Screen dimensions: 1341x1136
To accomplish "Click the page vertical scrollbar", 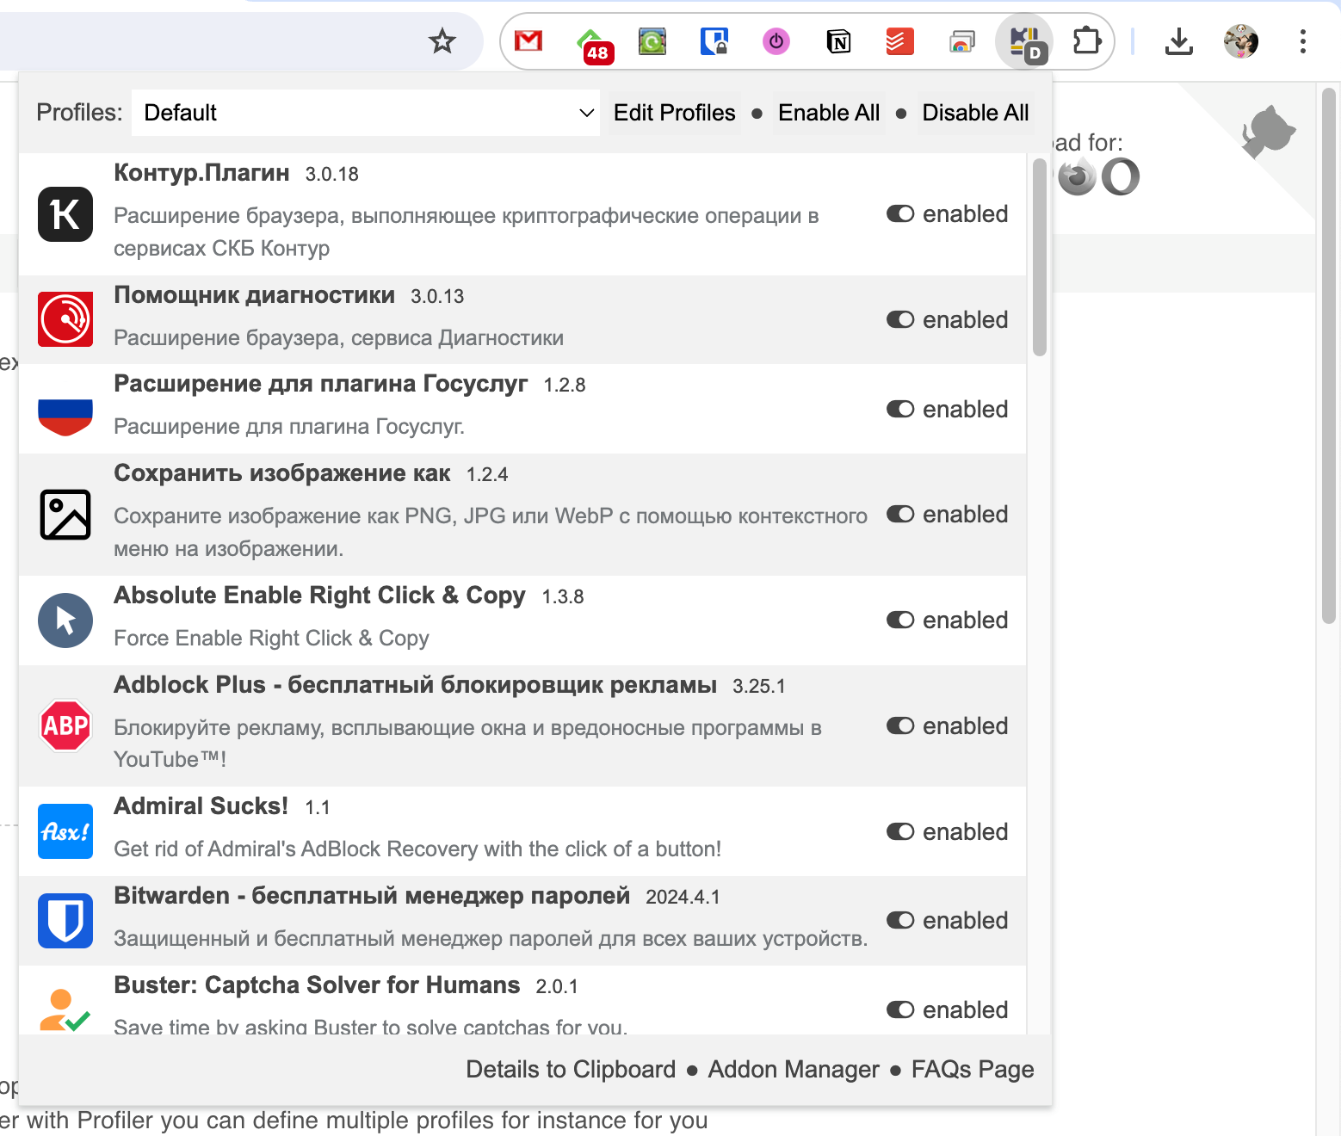I will click(1328, 355).
